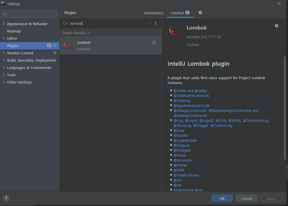Click the Apply button
Image resolution: width=288 pixels, height=206 pixels.
(x=271, y=198)
